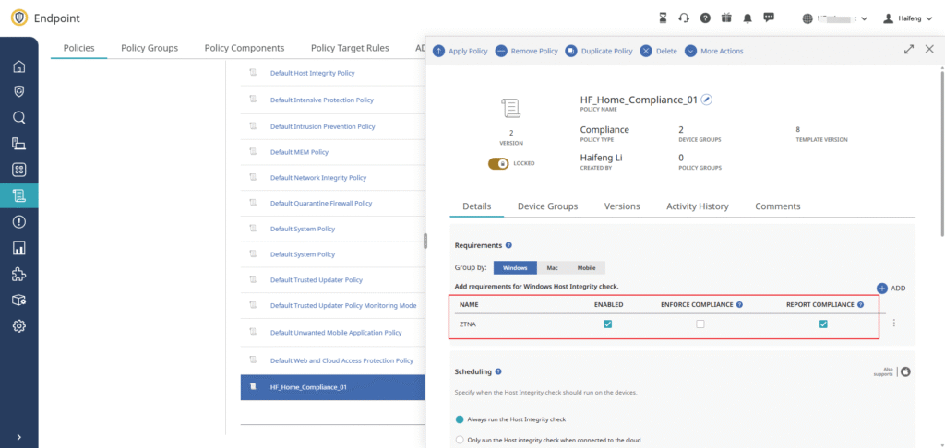Open the settings gear in left sidebar
This screenshot has height=448, width=945.
coord(18,326)
